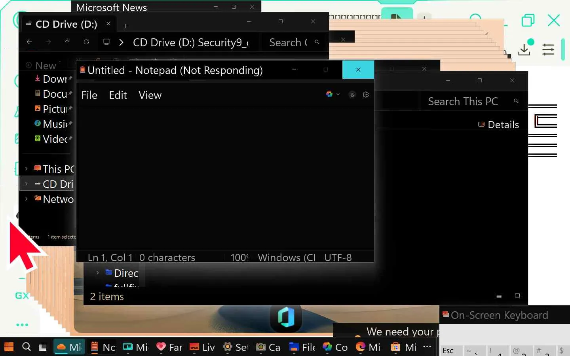Open the Windows Start menu
This screenshot has height=356, width=570.
[9, 347]
